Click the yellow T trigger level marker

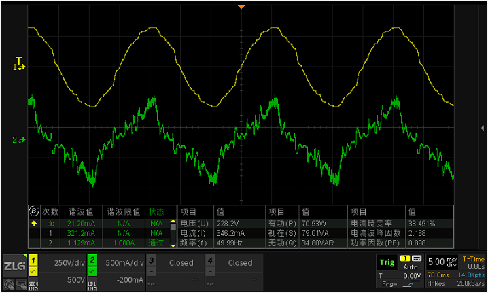(x=19, y=60)
